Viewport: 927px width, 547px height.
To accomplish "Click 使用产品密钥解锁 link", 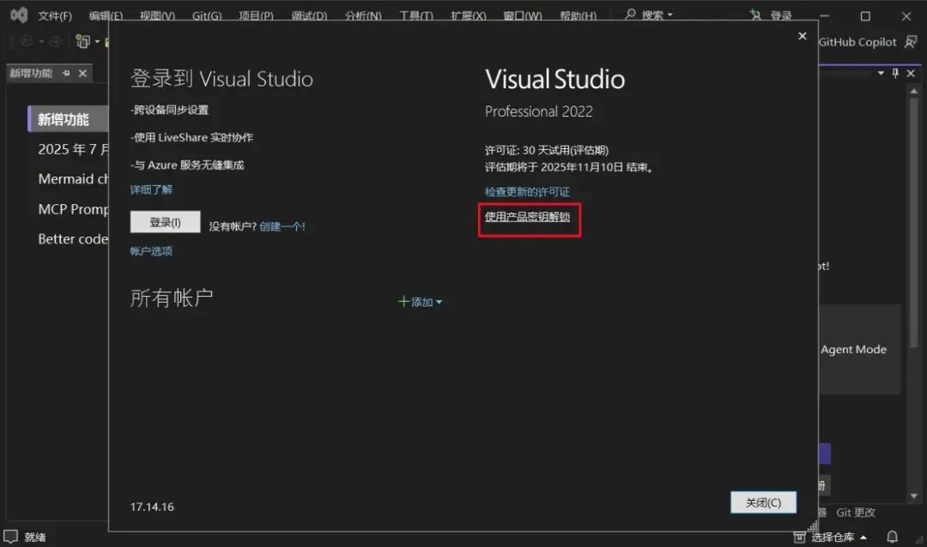I will point(527,217).
